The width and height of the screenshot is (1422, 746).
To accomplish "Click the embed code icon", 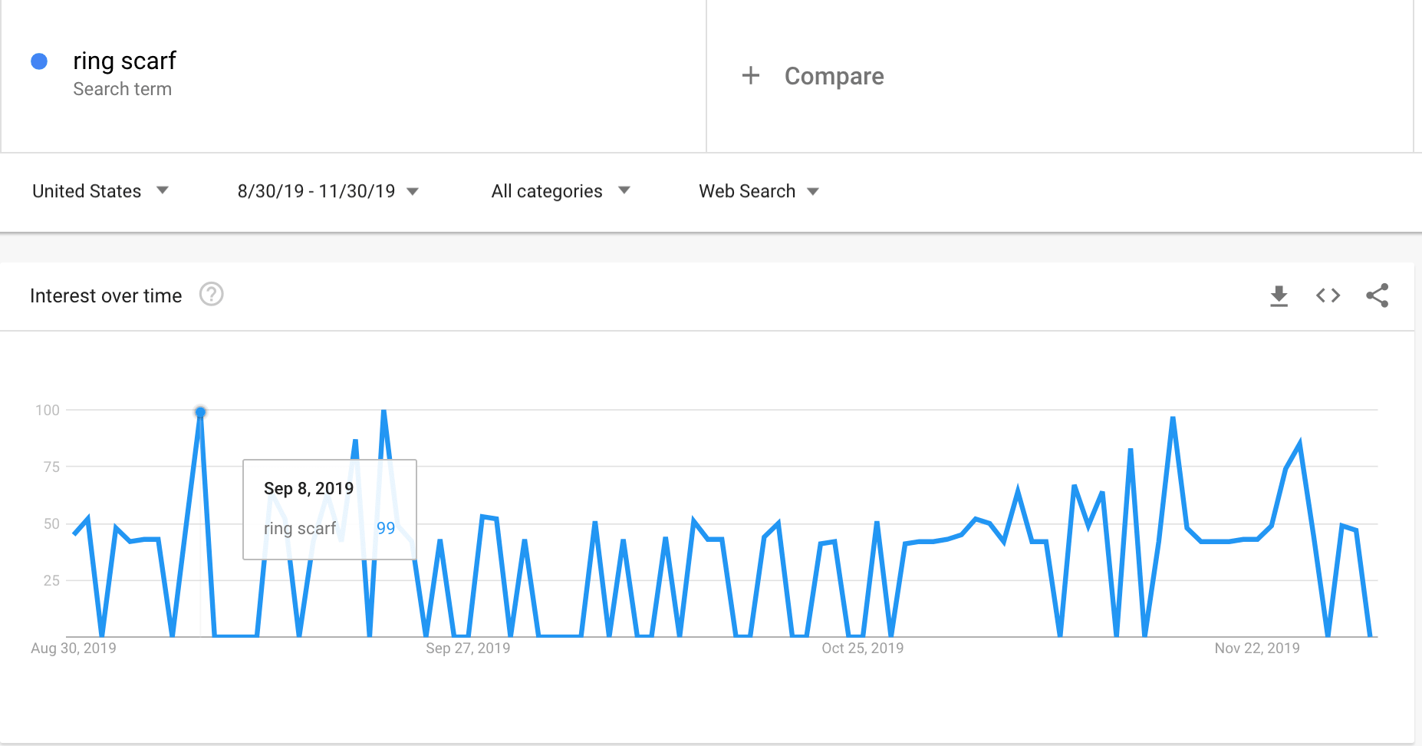I will [1328, 295].
